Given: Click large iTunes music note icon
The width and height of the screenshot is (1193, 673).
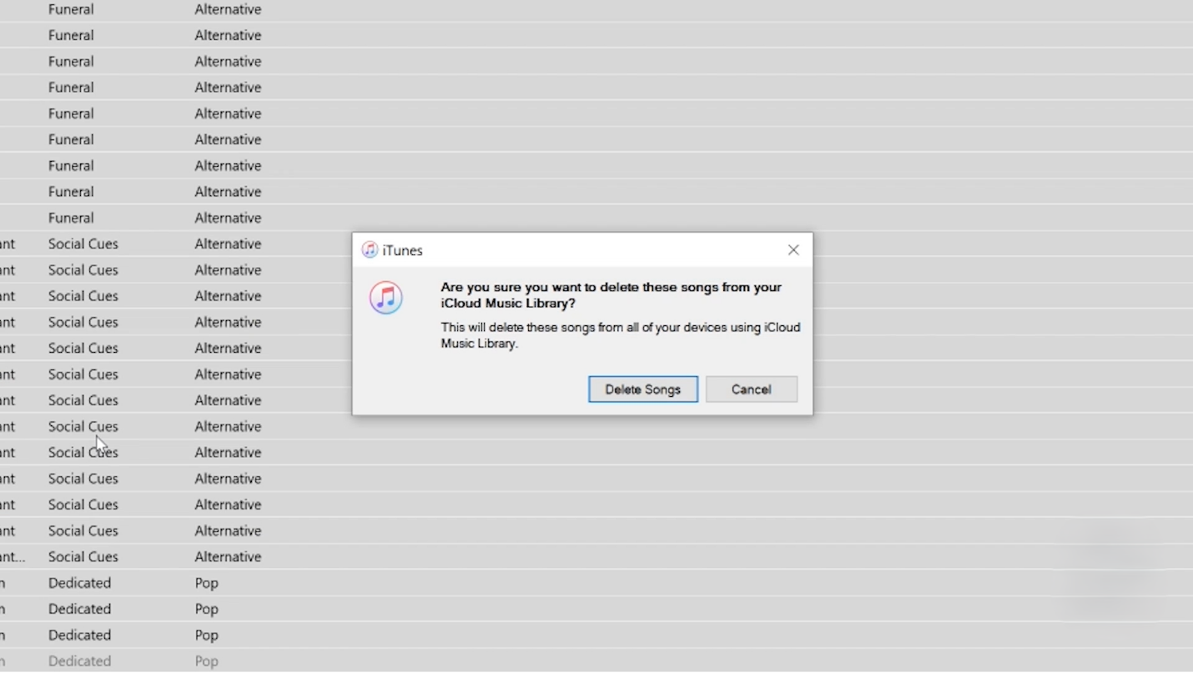Looking at the screenshot, I should tap(386, 298).
